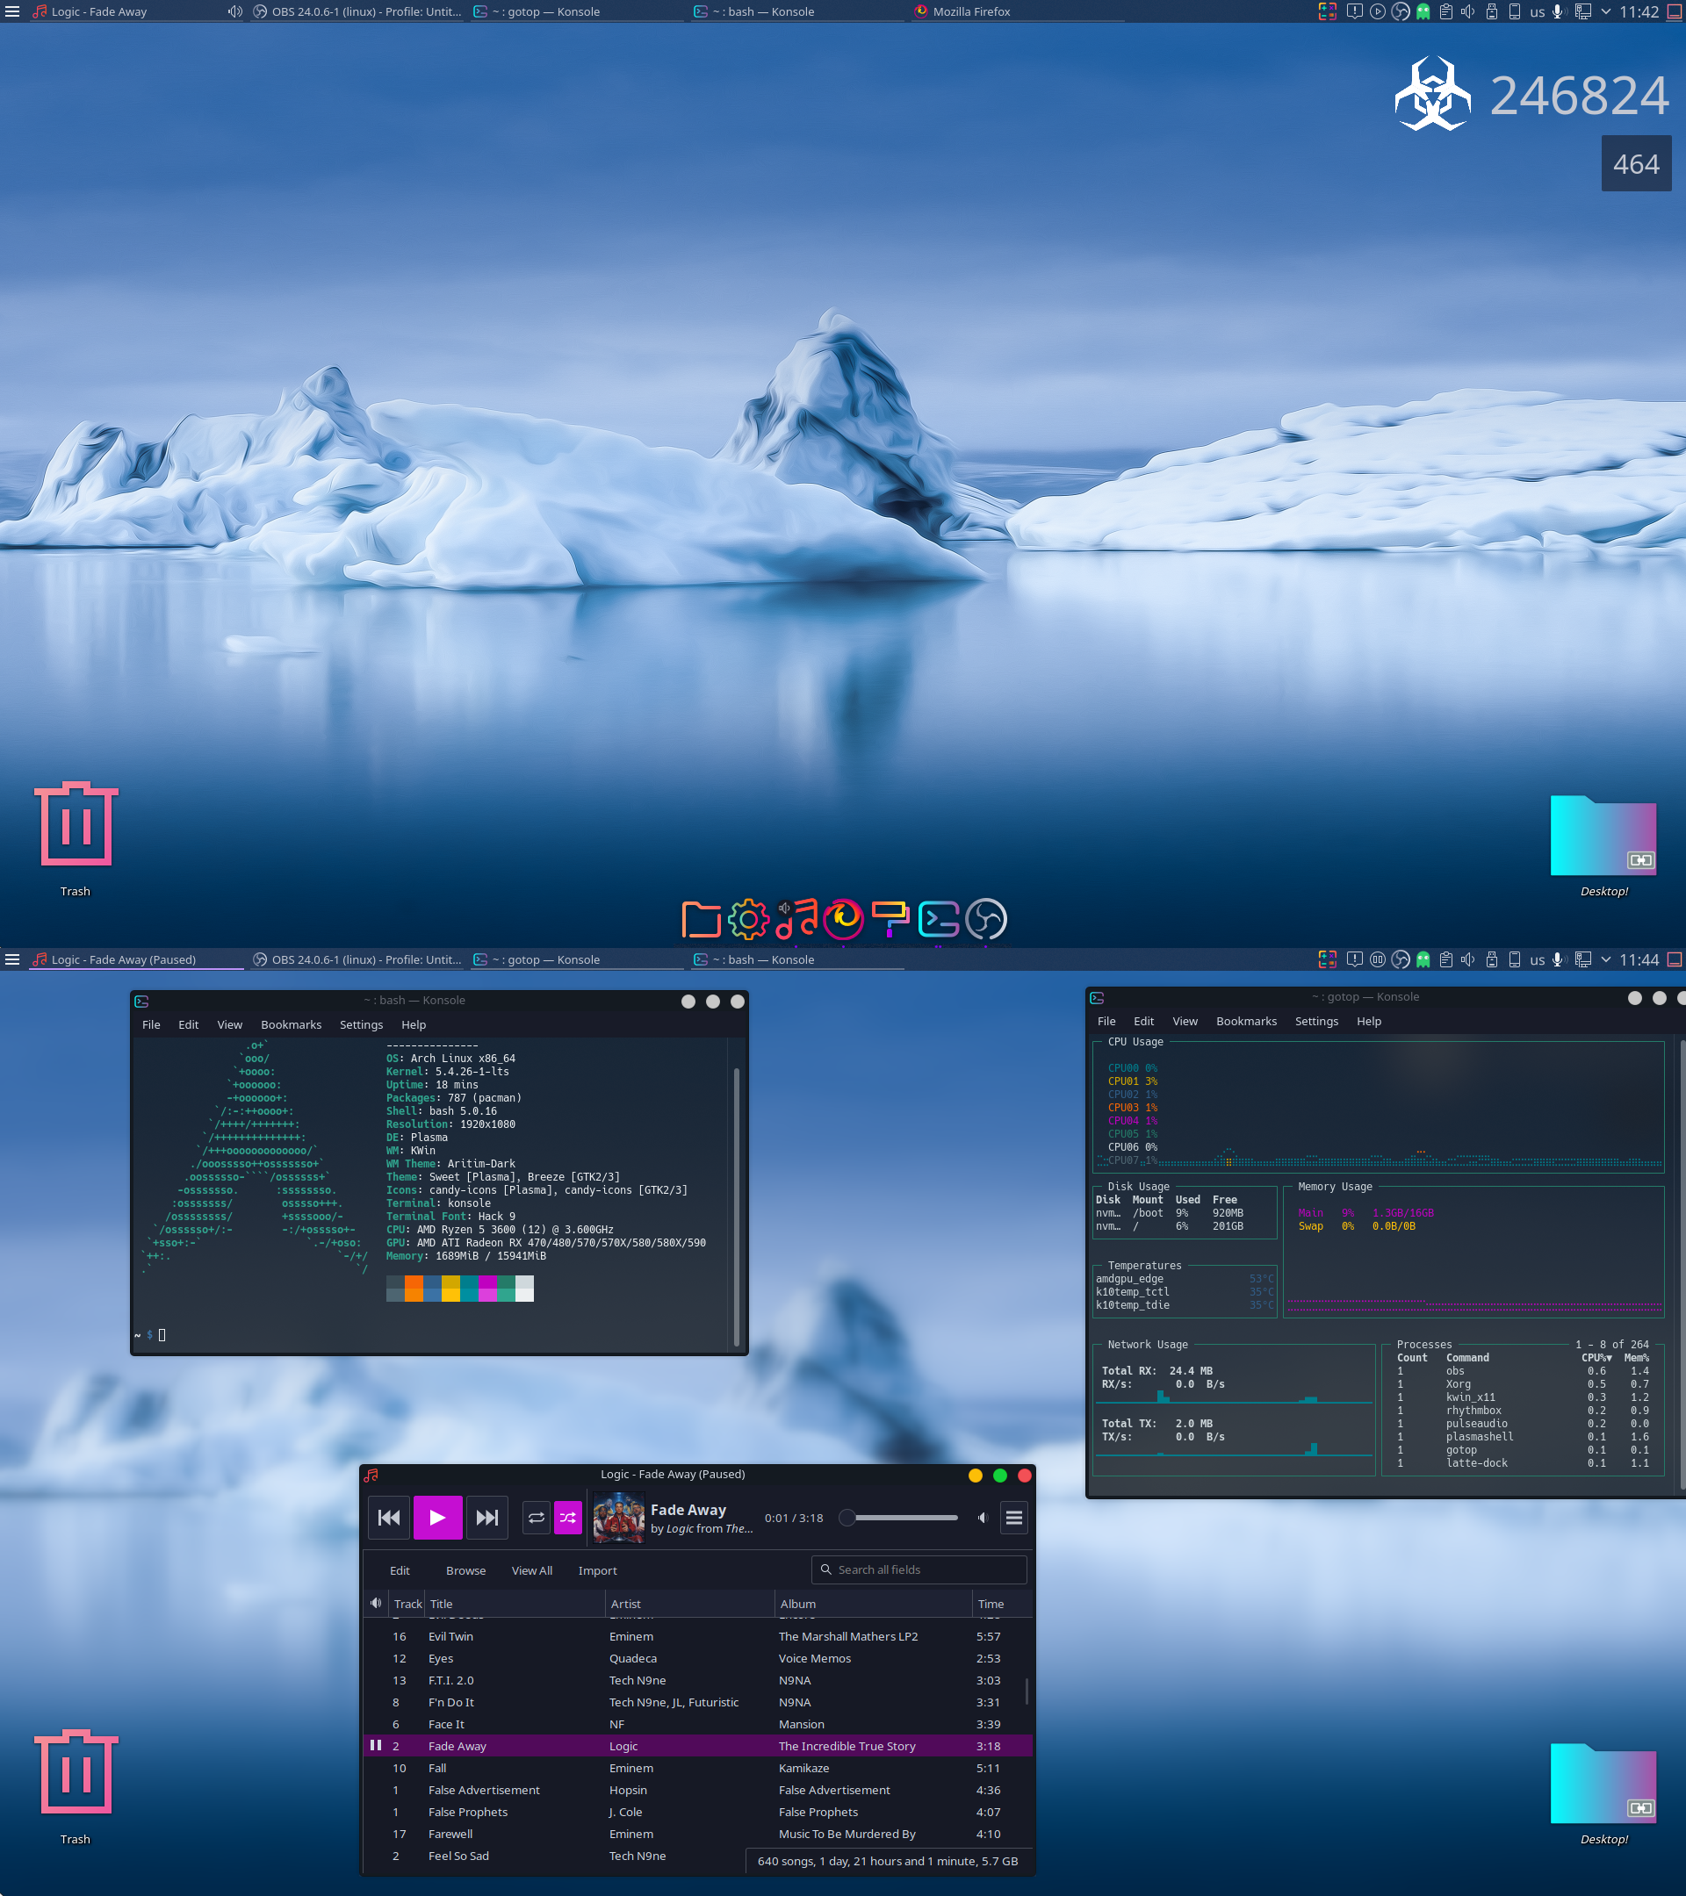The height and width of the screenshot is (1896, 1686).
Task: Click the 464 counter widget on the desktop
Action: [x=1636, y=163]
